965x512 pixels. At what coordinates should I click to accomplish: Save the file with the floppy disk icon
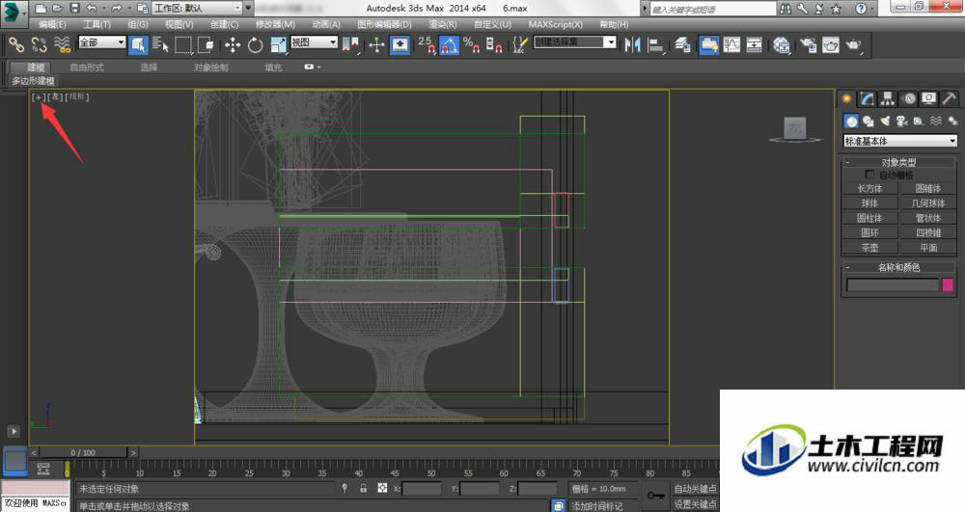(74, 9)
